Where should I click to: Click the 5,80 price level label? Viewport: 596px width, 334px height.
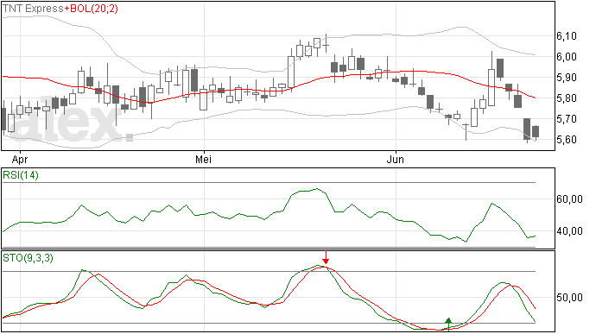coord(567,98)
